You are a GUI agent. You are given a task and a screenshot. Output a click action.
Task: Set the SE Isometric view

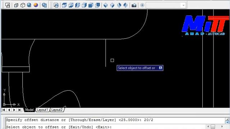point(112,5)
